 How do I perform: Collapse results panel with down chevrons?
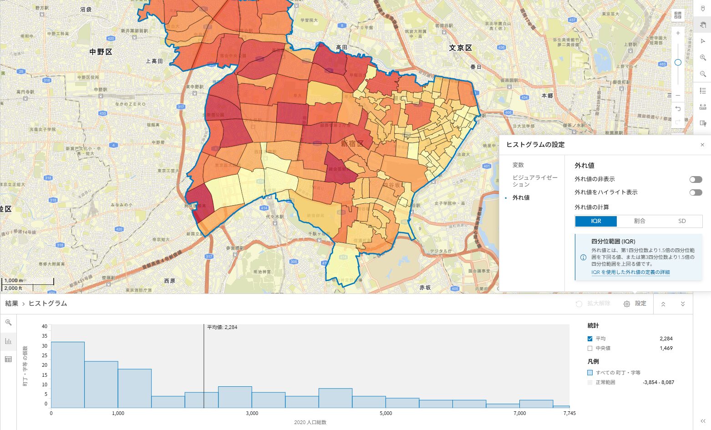[x=683, y=304]
